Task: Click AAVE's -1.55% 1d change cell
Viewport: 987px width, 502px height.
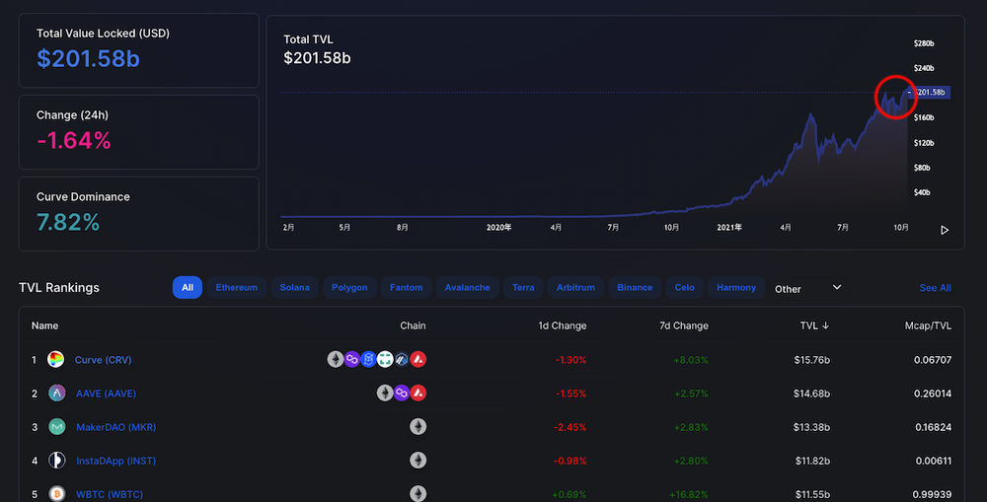Action: [570, 394]
